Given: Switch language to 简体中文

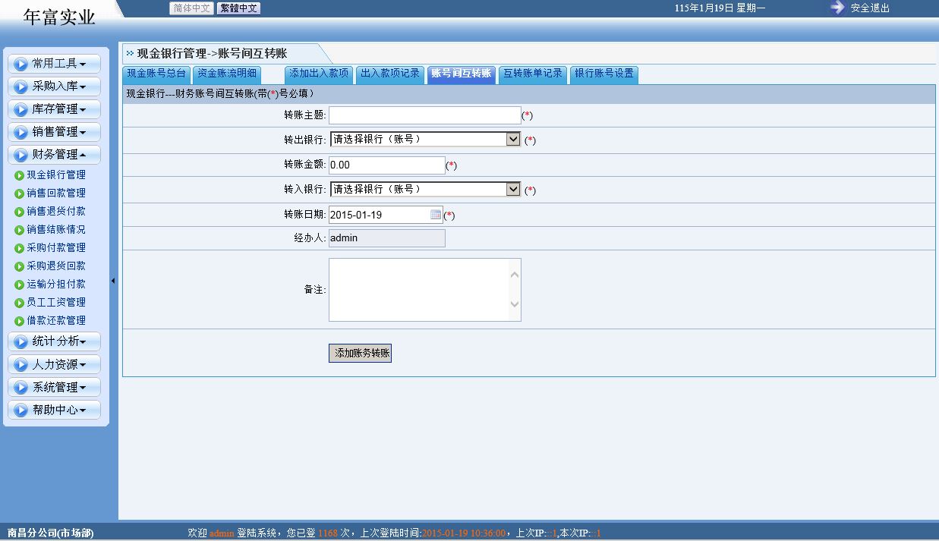Looking at the screenshot, I should (x=191, y=8).
